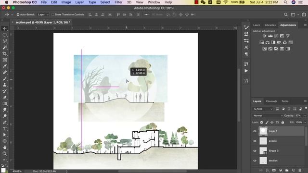Select the Magic Wand tool
Viewport: 308px width, 173px height.
pos(5,48)
